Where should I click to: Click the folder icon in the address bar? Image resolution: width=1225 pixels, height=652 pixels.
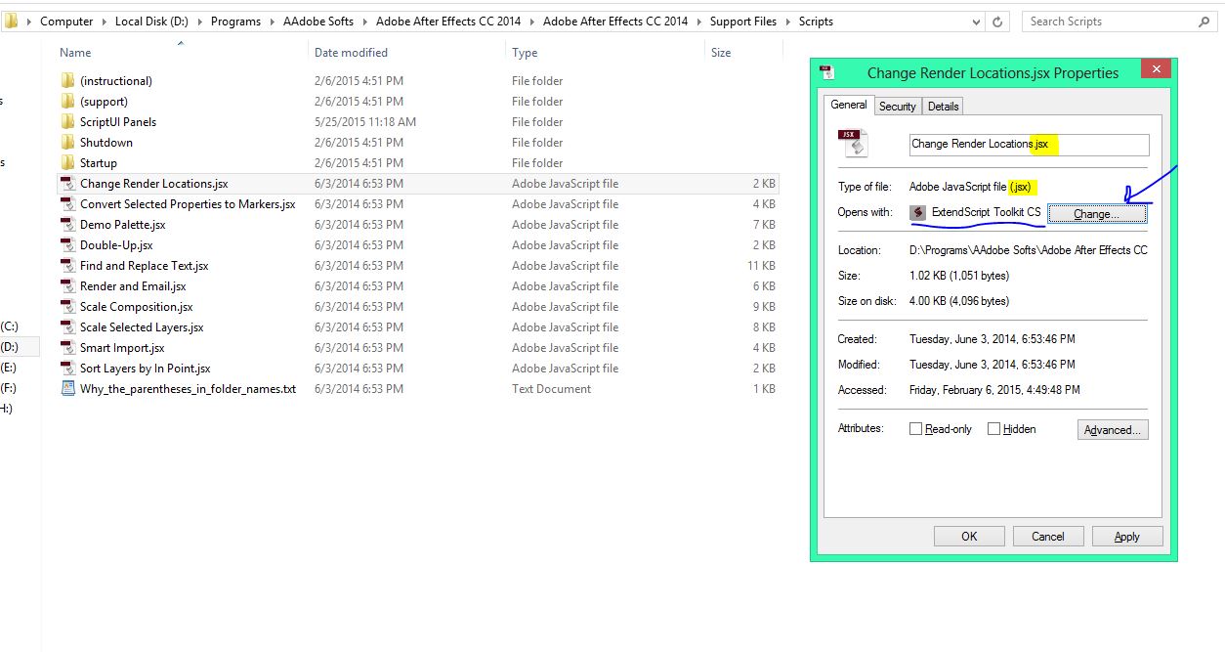(11, 21)
